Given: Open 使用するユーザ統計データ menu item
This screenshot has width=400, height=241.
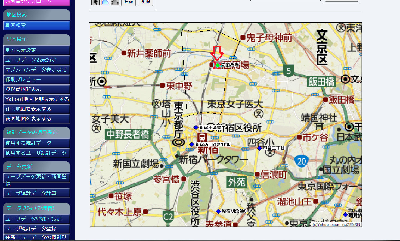Looking at the screenshot, I should pos(37,153).
